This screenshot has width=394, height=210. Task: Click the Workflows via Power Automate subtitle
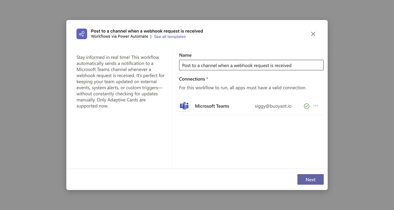pyautogui.click(x=120, y=36)
